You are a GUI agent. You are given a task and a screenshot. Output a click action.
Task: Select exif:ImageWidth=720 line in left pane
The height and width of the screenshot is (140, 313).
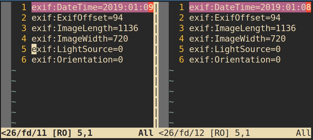[80, 39]
